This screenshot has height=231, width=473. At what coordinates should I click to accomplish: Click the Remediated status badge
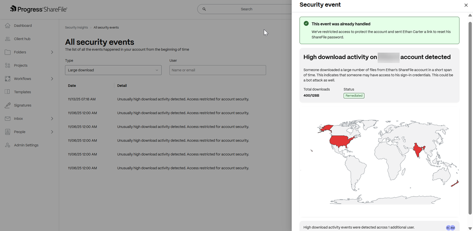point(353,96)
